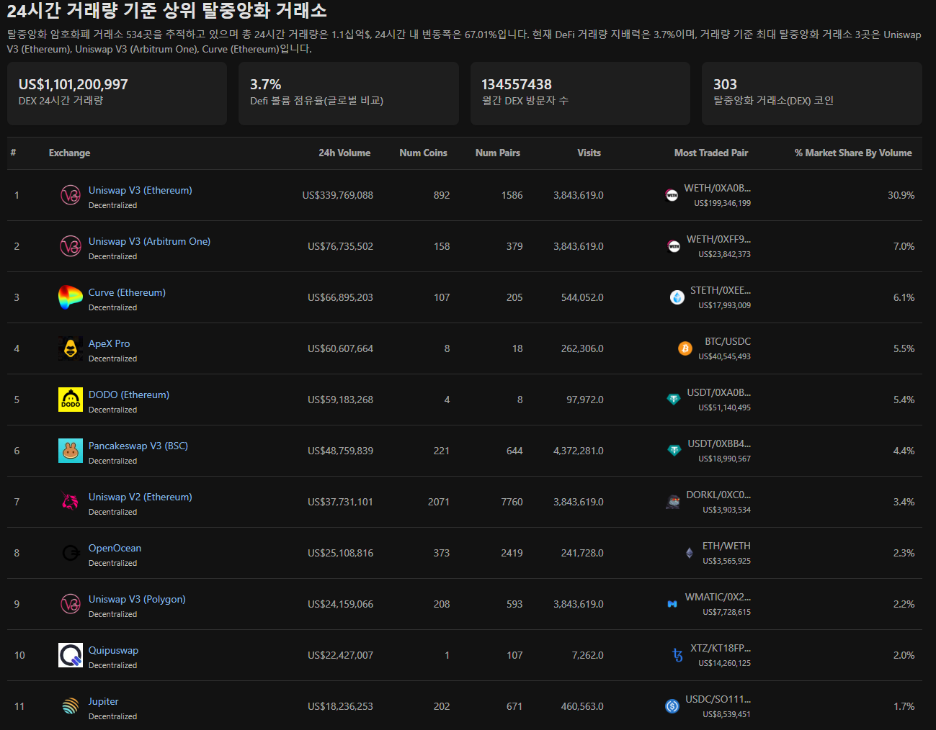Click the 2071 num coins value
Viewport: 936px width, 730px height.
tap(439, 502)
